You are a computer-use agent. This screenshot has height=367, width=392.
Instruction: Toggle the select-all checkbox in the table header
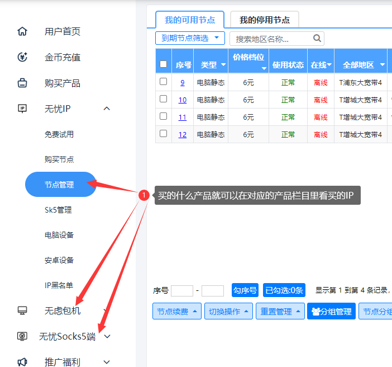tap(163, 64)
